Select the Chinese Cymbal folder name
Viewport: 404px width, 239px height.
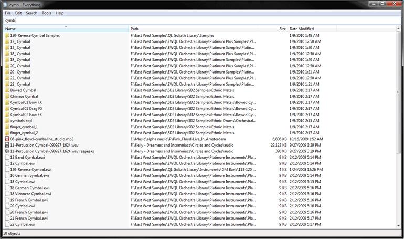[24, 97]
